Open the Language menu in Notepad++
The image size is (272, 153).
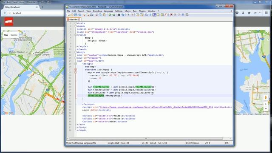[108, 11]
